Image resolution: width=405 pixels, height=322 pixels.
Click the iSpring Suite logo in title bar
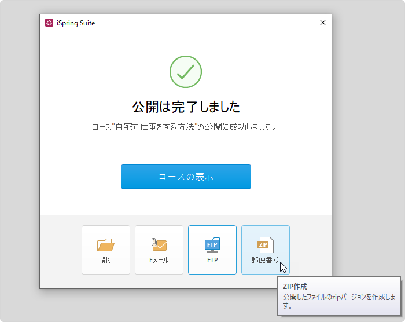coord(49,23)
